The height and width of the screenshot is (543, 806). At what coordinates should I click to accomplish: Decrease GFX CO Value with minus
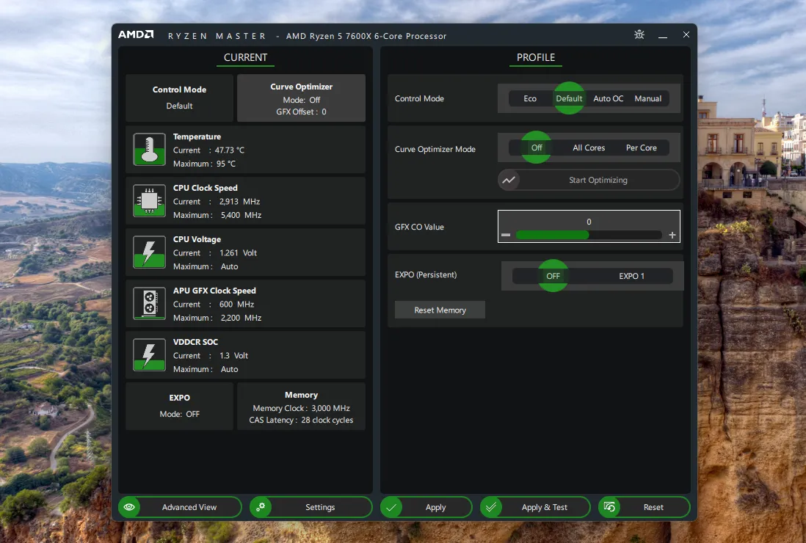pyautogui.click(x=506, y=235)
